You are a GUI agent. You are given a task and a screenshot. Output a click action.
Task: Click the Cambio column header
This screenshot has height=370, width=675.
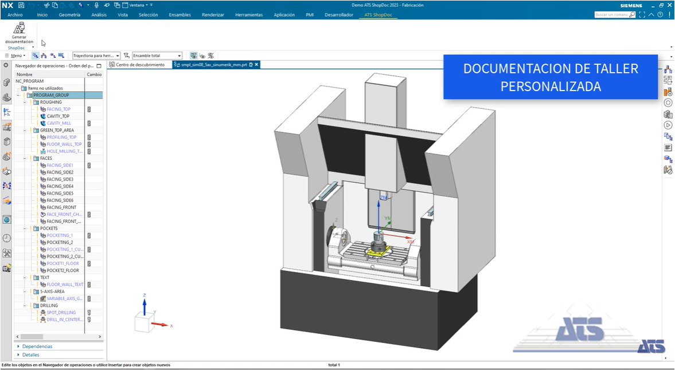(x=94, y=74)
